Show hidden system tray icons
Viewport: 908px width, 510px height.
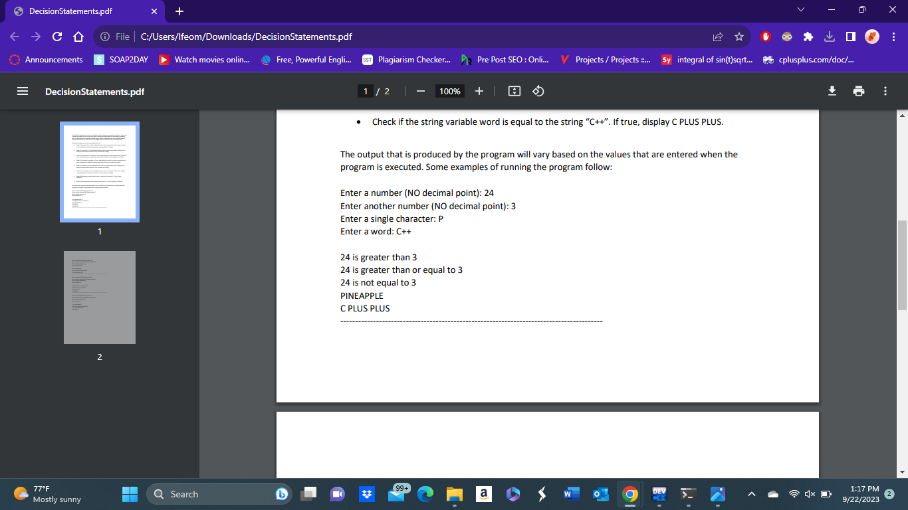[751, 494]
